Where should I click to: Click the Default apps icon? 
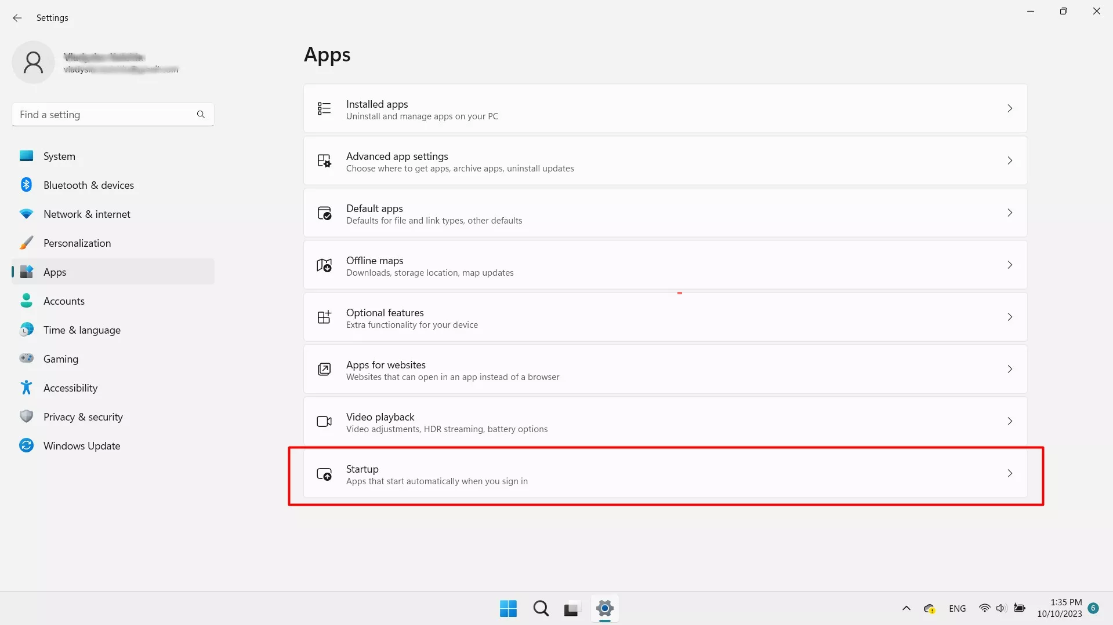pyautogui.click(x=324, y=213)
